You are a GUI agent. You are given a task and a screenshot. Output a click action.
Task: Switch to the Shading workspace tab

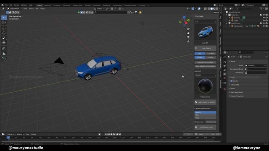pos(87,5)
